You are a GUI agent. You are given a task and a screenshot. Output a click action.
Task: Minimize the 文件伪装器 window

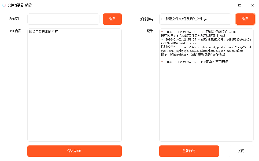pyautogui.click(x=227, y=5)
